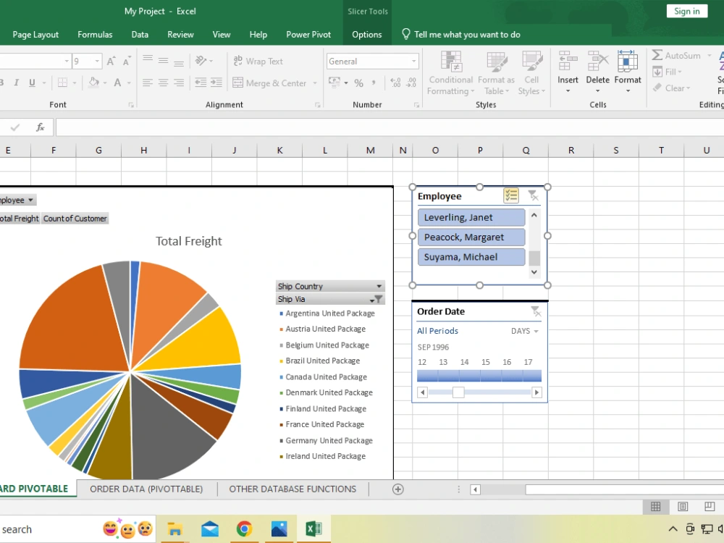
Task: Clear the filter on the Employee slicer
Action: [x=533, y=195]
